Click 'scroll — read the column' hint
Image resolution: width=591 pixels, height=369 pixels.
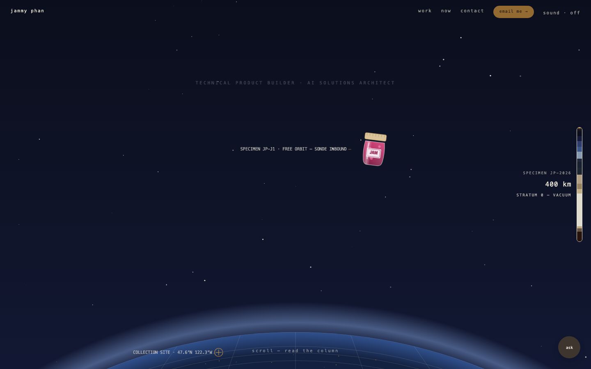point(295,351)
